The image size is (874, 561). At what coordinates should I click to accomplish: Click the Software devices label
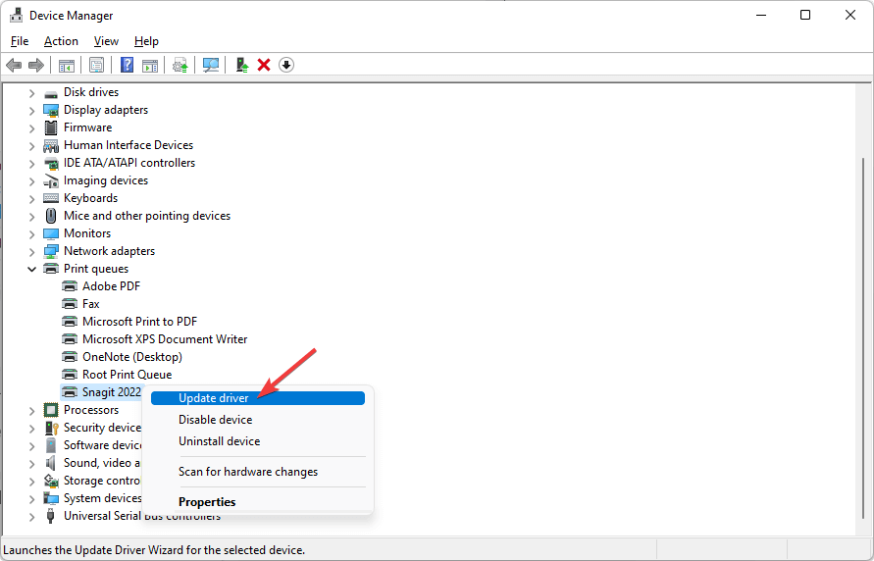pyautogui.click(x=103, y=445)
